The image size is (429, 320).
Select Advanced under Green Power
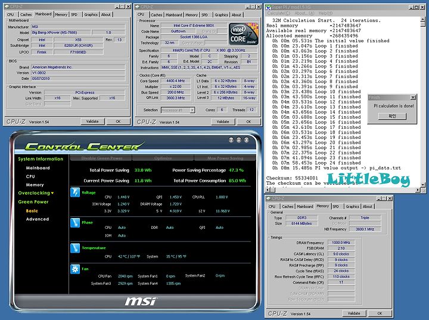pos(38,219)
